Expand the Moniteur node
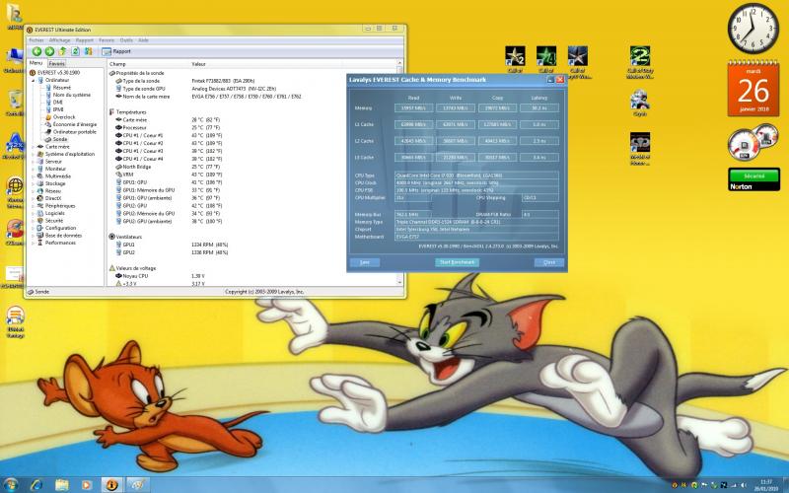The height and width of the screenshot is (493, 789). (x=34, y=169)
